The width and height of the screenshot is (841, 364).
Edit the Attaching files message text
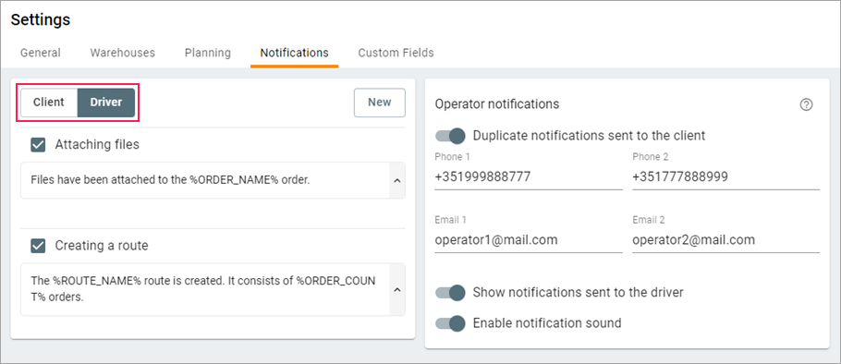pyautogui.click(x=205, y=181)
